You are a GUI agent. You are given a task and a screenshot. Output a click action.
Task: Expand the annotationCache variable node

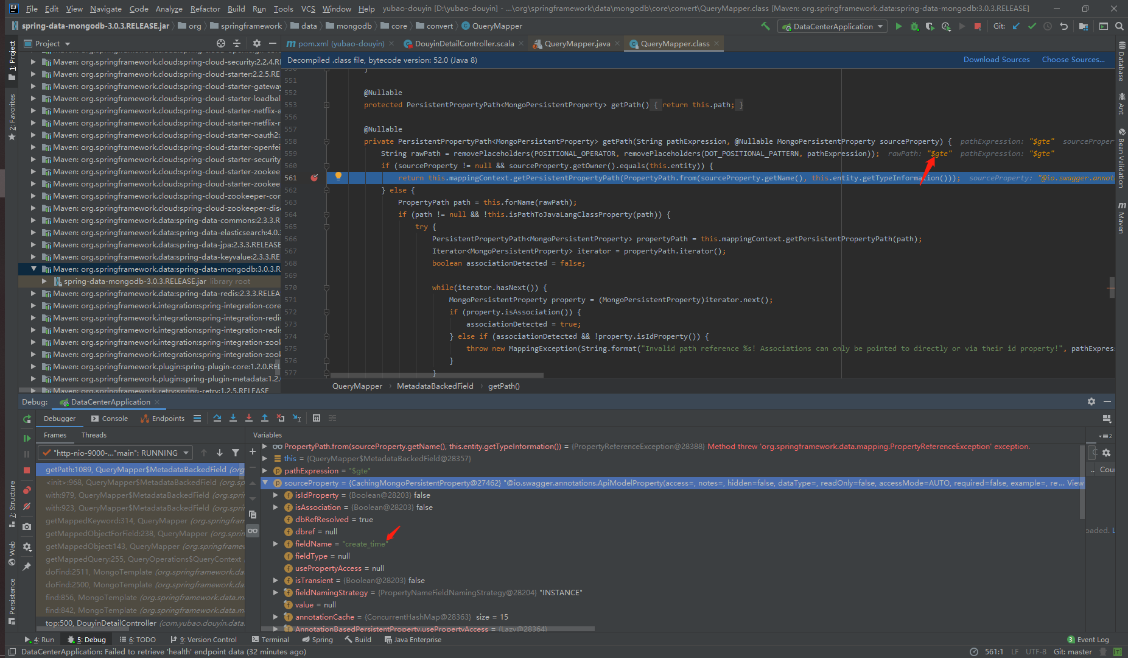click(276, 617)
